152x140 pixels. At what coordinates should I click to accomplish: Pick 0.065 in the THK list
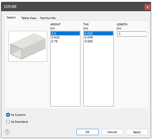99,41
